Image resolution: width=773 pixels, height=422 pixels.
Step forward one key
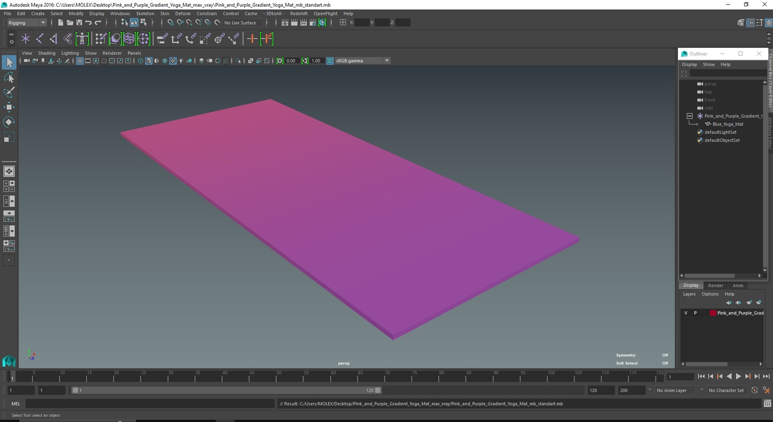pyautogui.click(x=748, y=376)
